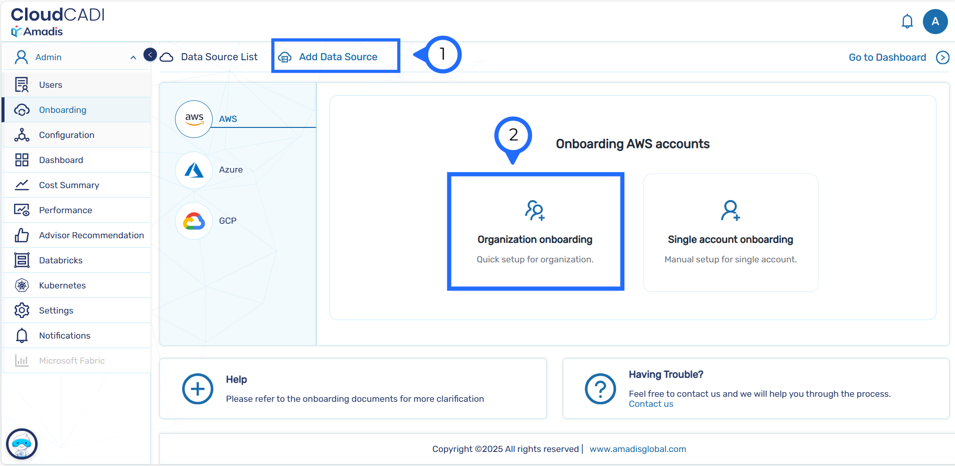This screenshot has width=955, height=466.
Task: Open the chatbot assistant icon
Action: coord(22,444)
